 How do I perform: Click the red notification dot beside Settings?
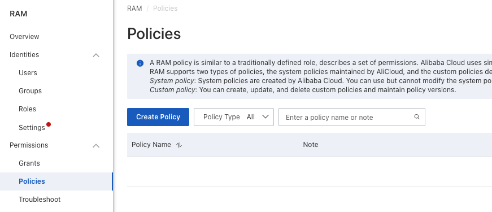pyautogui.click(x=49, y=124)
